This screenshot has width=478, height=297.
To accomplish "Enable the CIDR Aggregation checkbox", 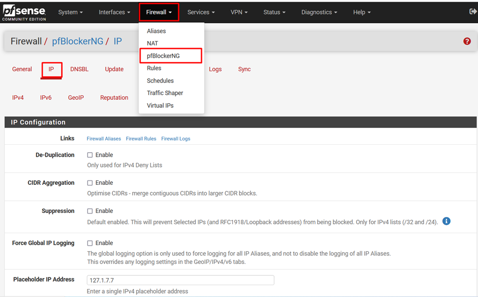I will point(90,183).
